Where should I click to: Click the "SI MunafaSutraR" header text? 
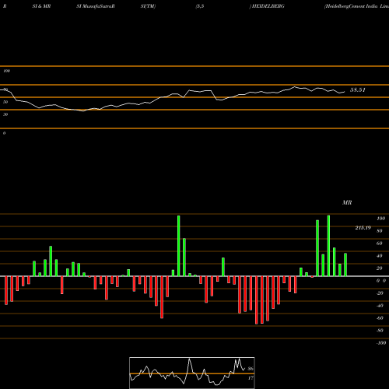coord(96,6)
